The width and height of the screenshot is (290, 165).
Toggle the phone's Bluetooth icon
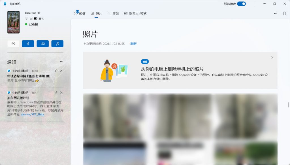click(28, 44)
